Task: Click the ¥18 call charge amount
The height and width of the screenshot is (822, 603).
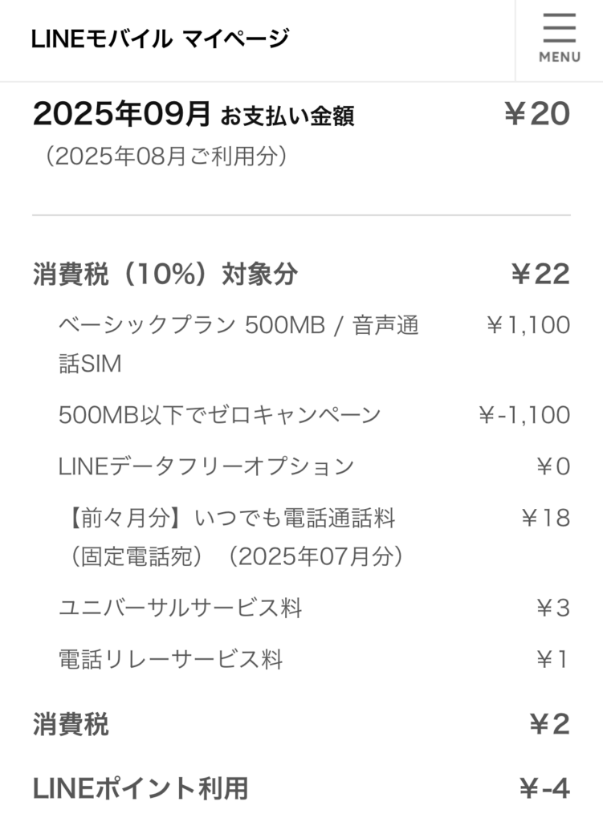Action: [x=545, y=518]
